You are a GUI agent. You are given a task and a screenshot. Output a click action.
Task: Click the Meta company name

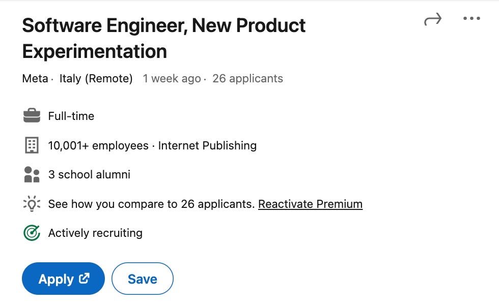pos(35,79)
